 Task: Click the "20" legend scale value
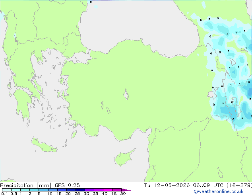coord(68,193)
